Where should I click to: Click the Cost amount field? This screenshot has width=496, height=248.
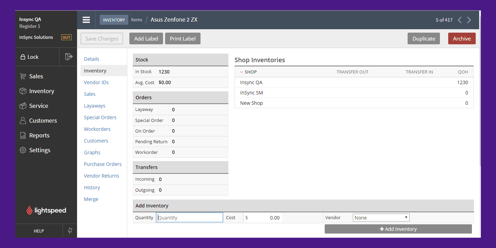pyautogui.click(x=263, y=217)
